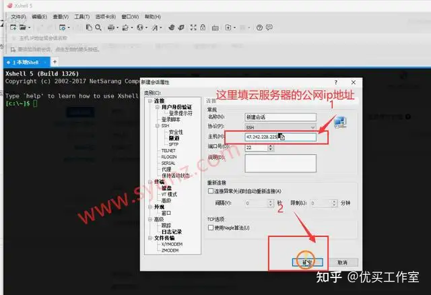Select 隧道 under SSH
431x295 pixels.
click(x=174, y=138)
